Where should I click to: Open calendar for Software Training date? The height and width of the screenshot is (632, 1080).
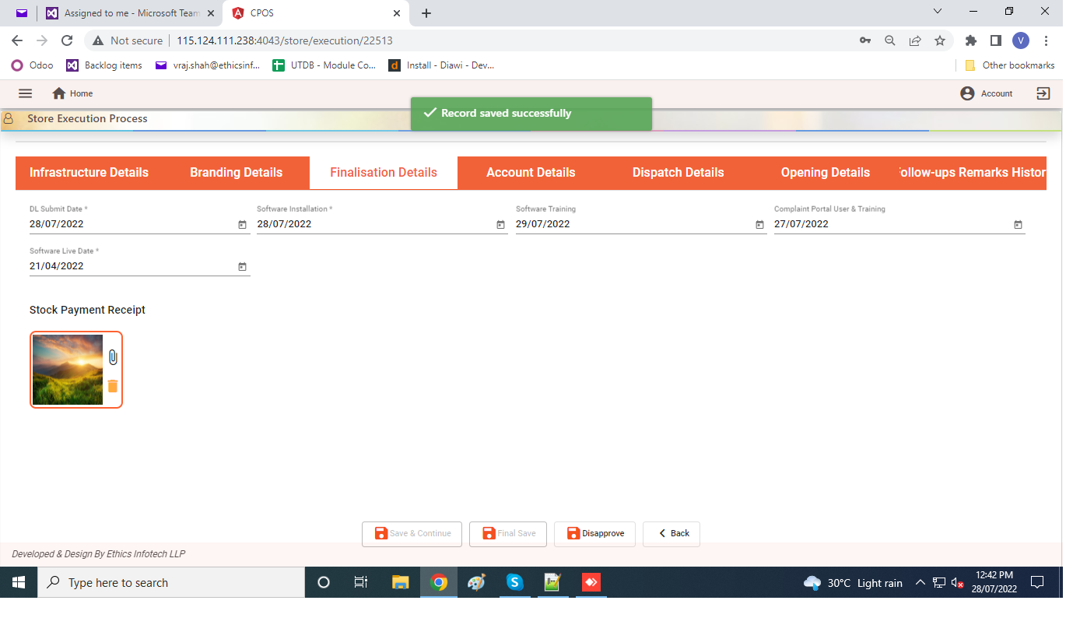tap(759, 225)
